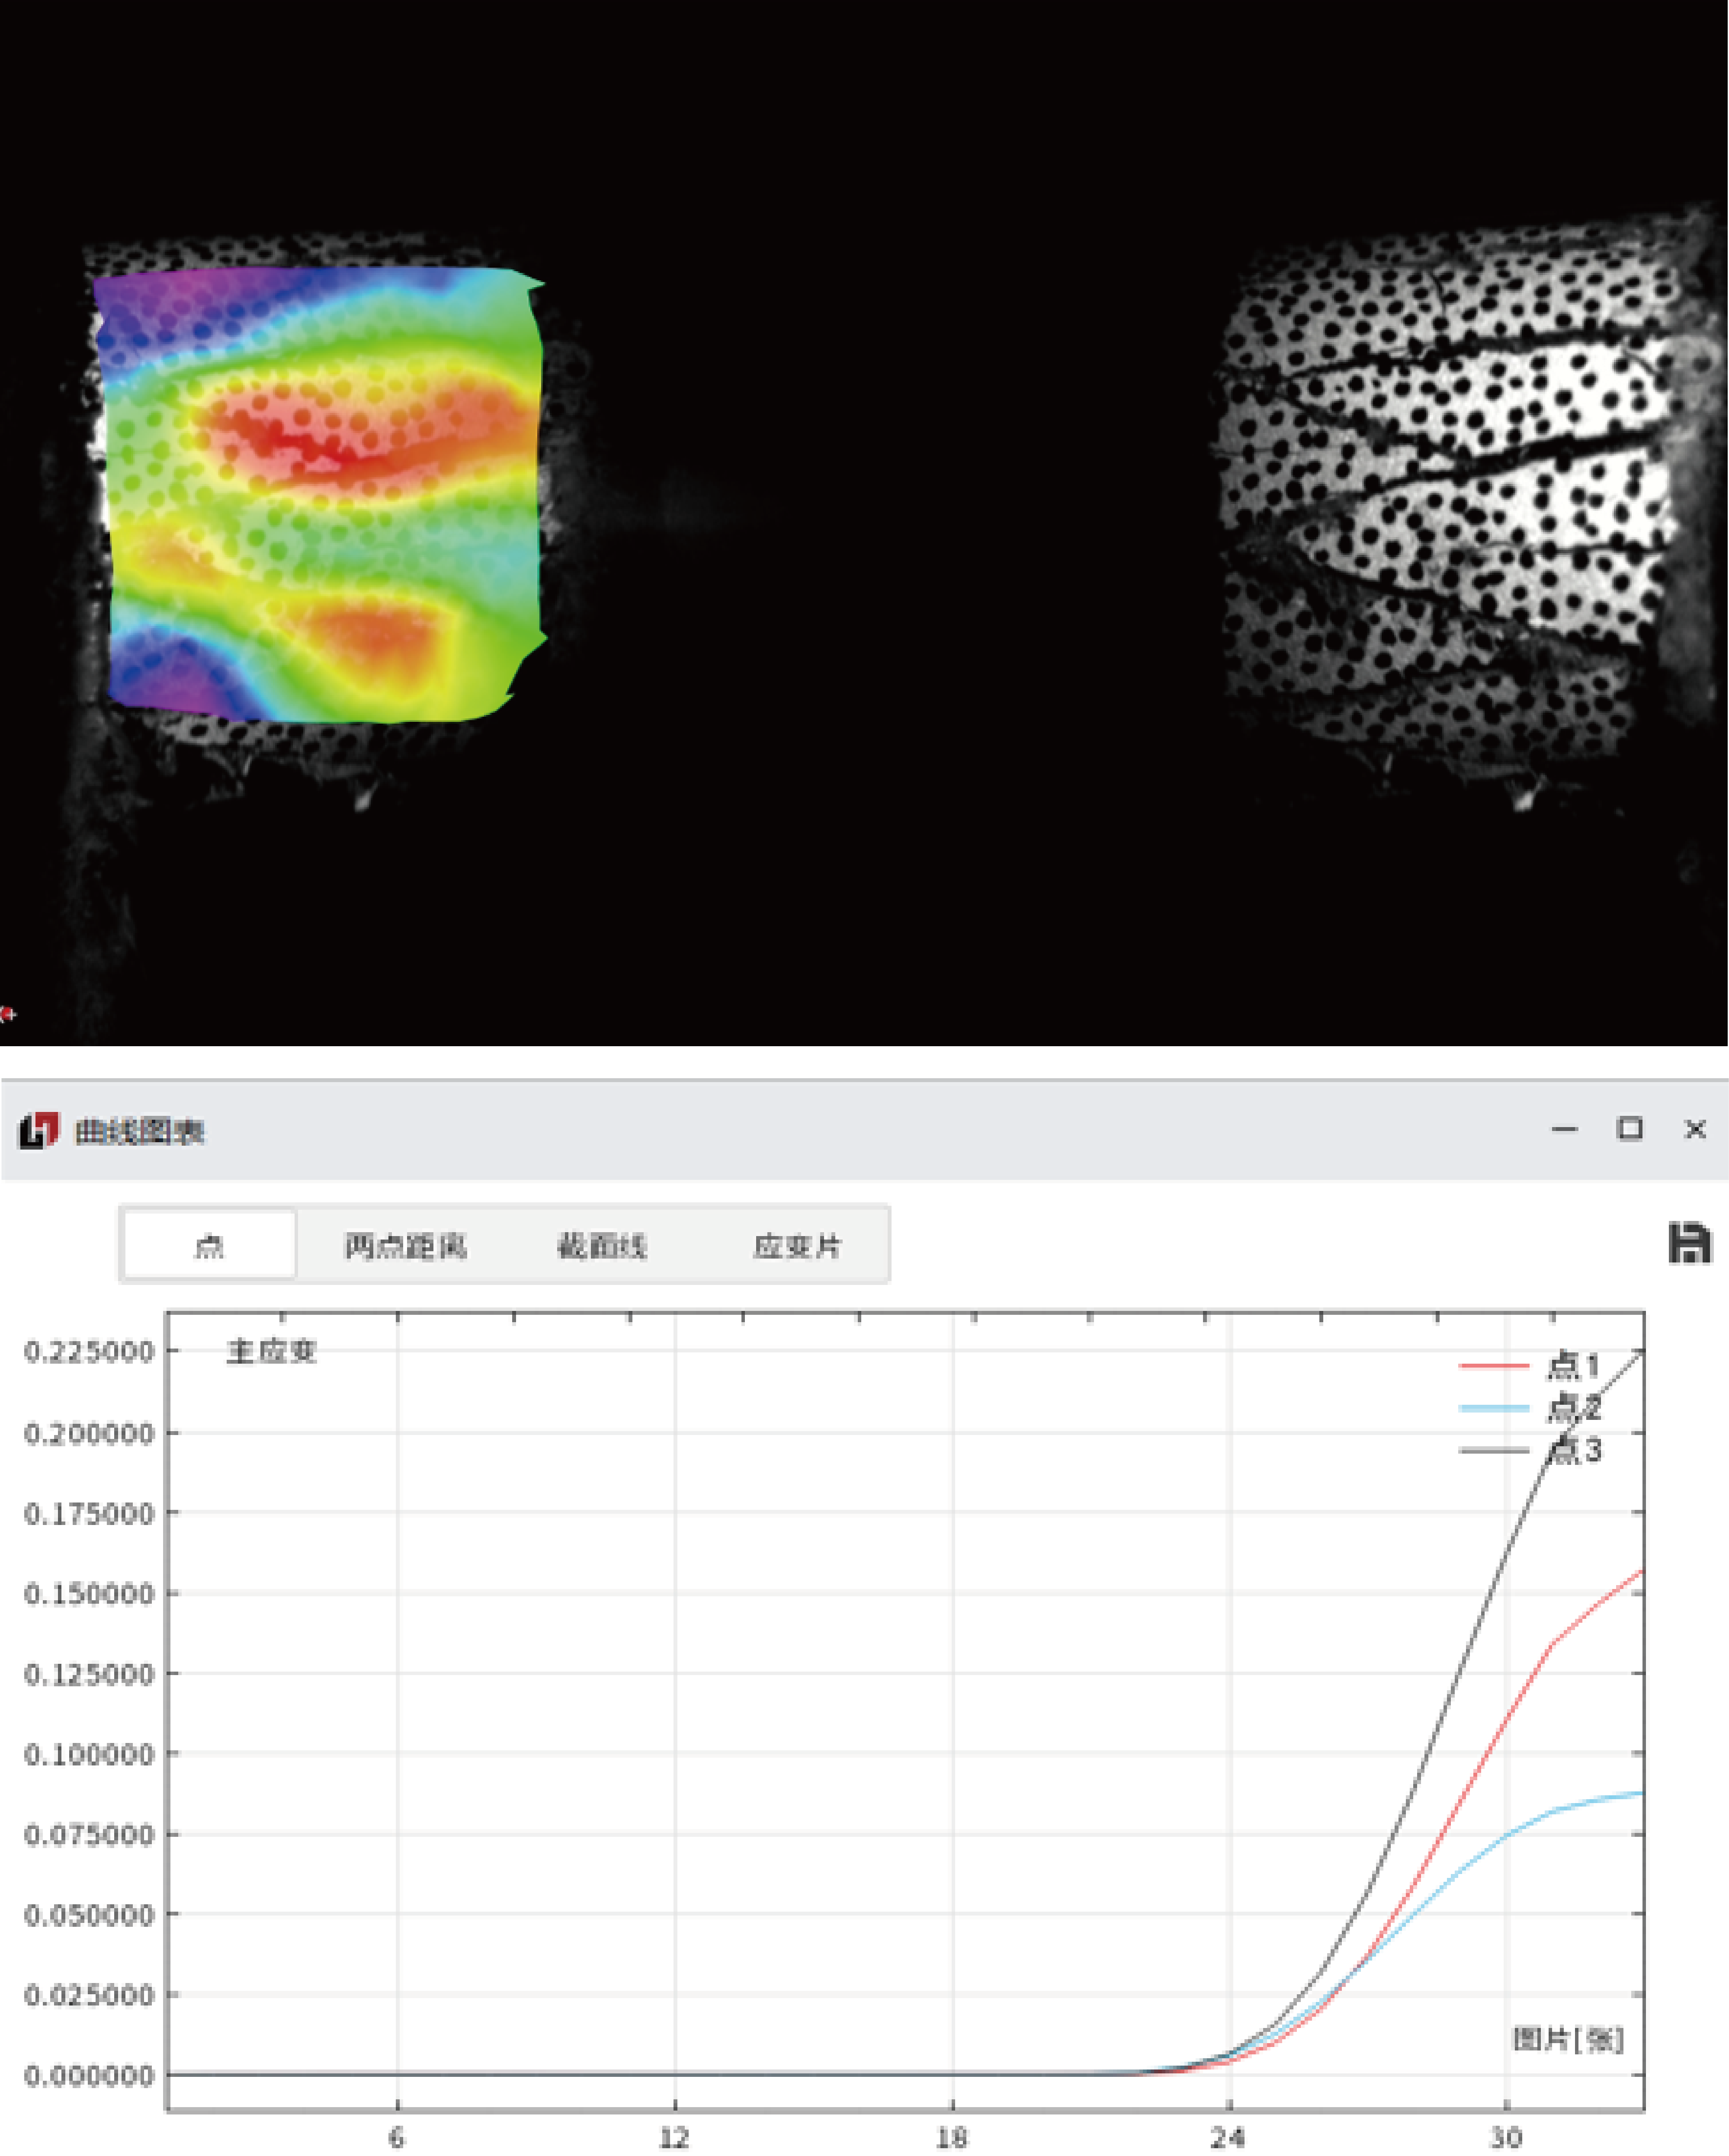1729x2156 pixels.
Task: Minimize the 曲线图表 window
Action: click(x=1564, y=1129)
